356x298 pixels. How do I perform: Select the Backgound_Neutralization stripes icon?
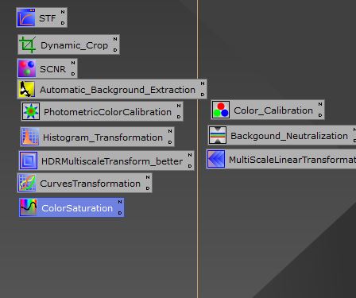point(218,135)
